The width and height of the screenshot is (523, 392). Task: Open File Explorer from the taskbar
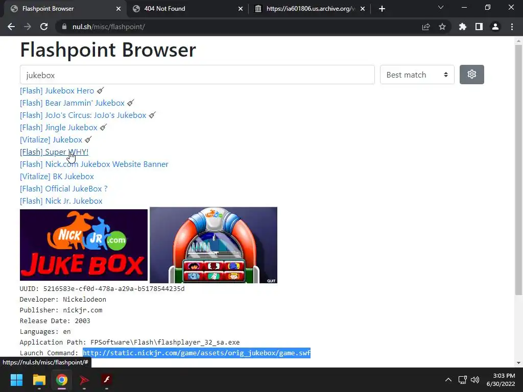pyautogui.click(x=39, y=380)
